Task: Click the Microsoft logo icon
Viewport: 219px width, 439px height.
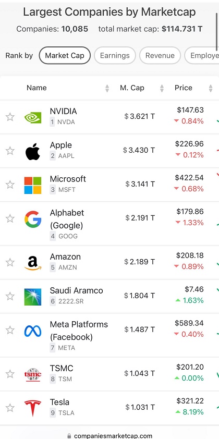Action: point(33,185)
